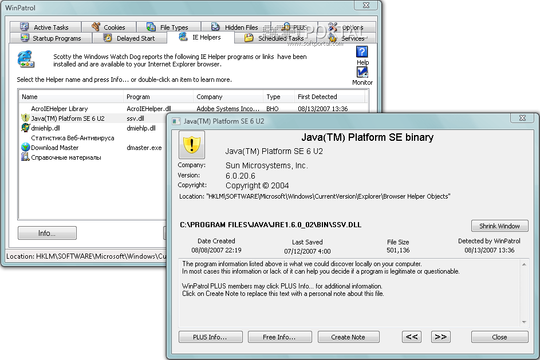
Task: Click the dmiehlp.dll row icon
Action: 26,128
